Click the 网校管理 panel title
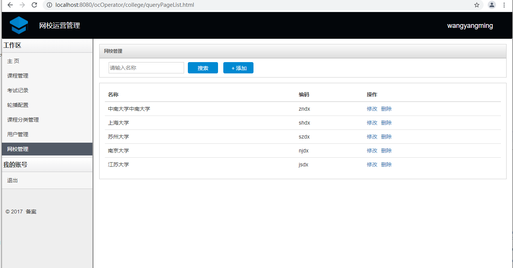 tap(113, 51)
